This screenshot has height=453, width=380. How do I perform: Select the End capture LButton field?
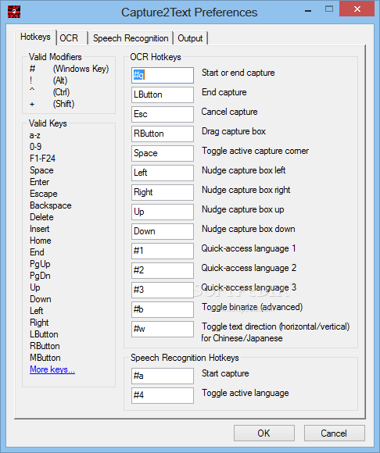click(163, 95)
